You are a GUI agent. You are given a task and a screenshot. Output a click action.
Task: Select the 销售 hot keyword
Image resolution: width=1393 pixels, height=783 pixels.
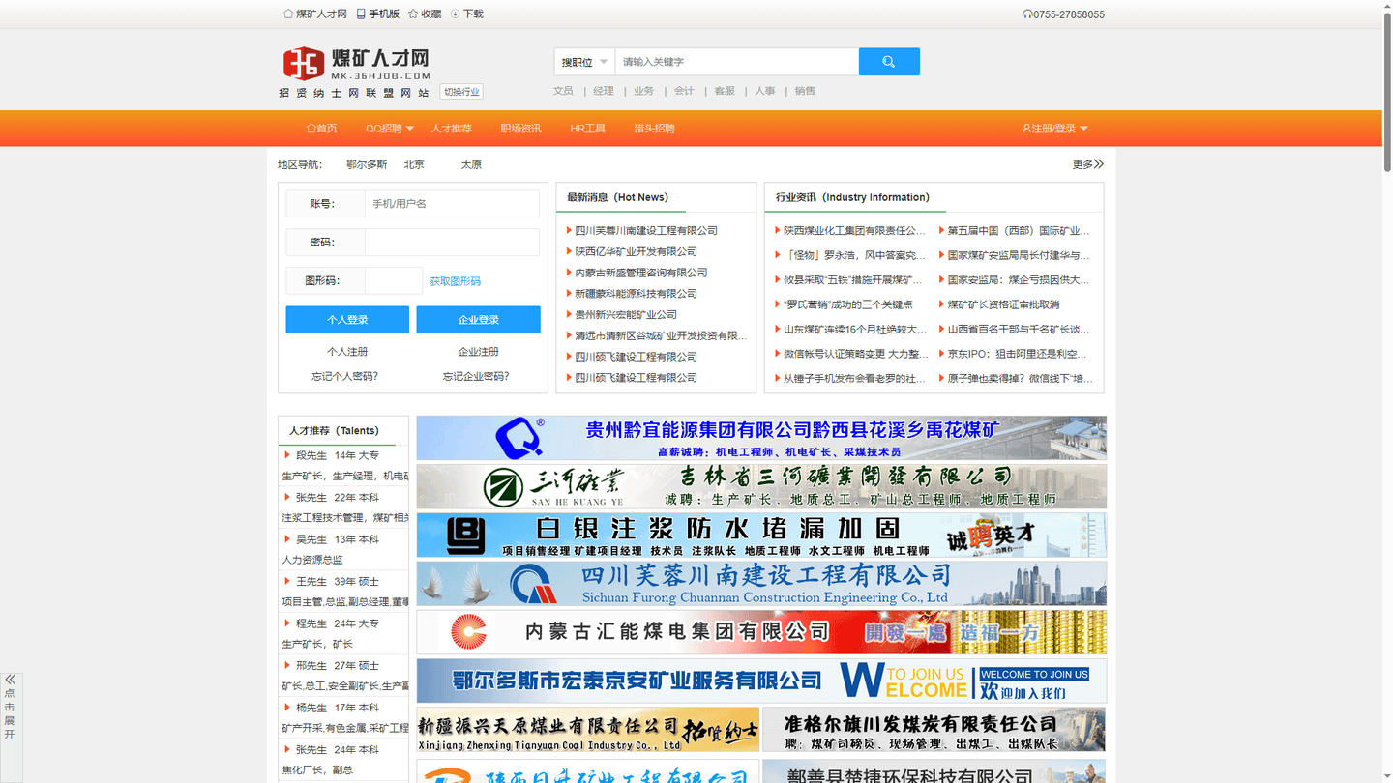(805, 91)
